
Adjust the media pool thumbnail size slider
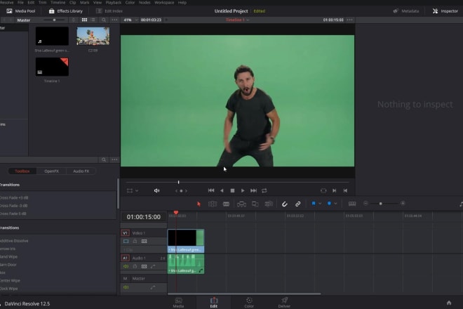pos(54,20)
